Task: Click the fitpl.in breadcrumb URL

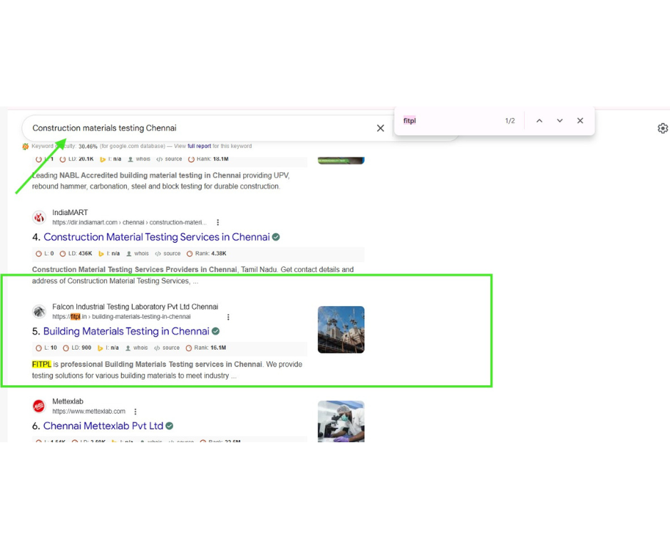Action: [x=121, y=317]
